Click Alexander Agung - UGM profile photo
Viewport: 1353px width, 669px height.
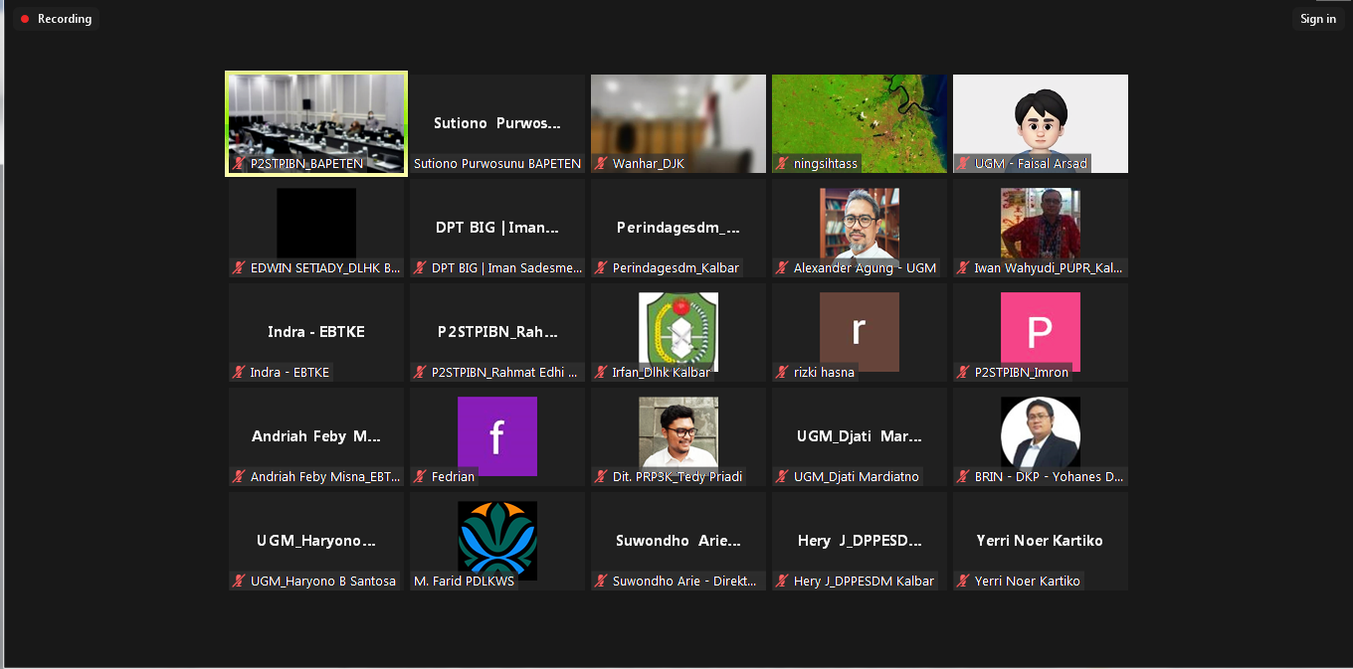(x=859, y=224)
